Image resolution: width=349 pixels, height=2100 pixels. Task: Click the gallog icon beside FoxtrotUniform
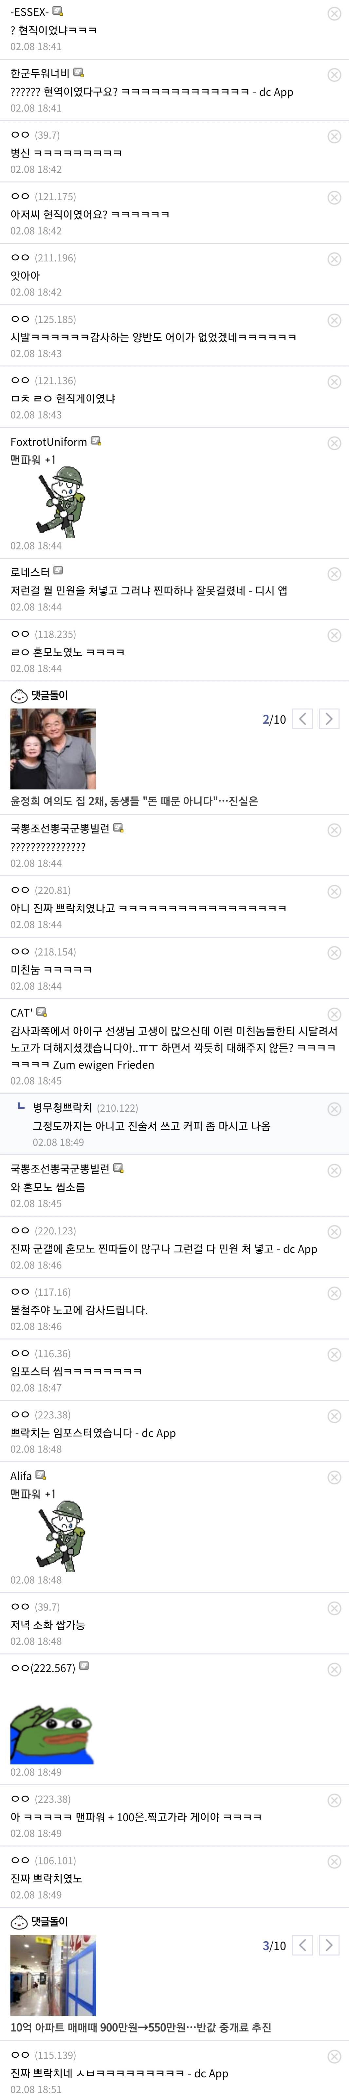(x=96, y=441)
